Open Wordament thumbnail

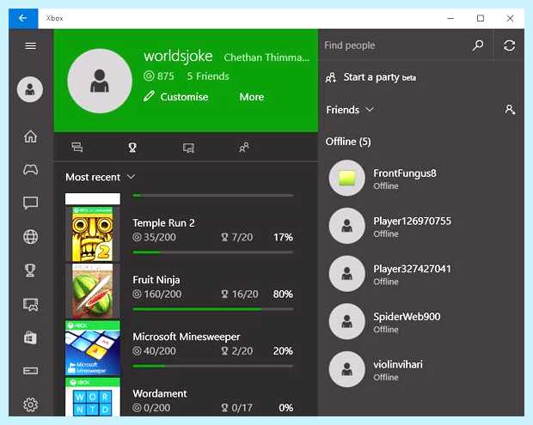[x=93, y=398]
